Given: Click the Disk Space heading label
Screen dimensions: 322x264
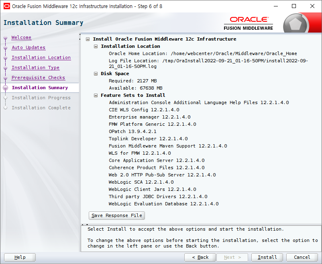Looking at the screenshot, I should (x=115, y=74).
